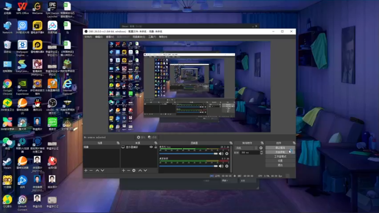Open the 查看(V) View menu
This screenshot has width=379, height=213.
tap(110, 37)
